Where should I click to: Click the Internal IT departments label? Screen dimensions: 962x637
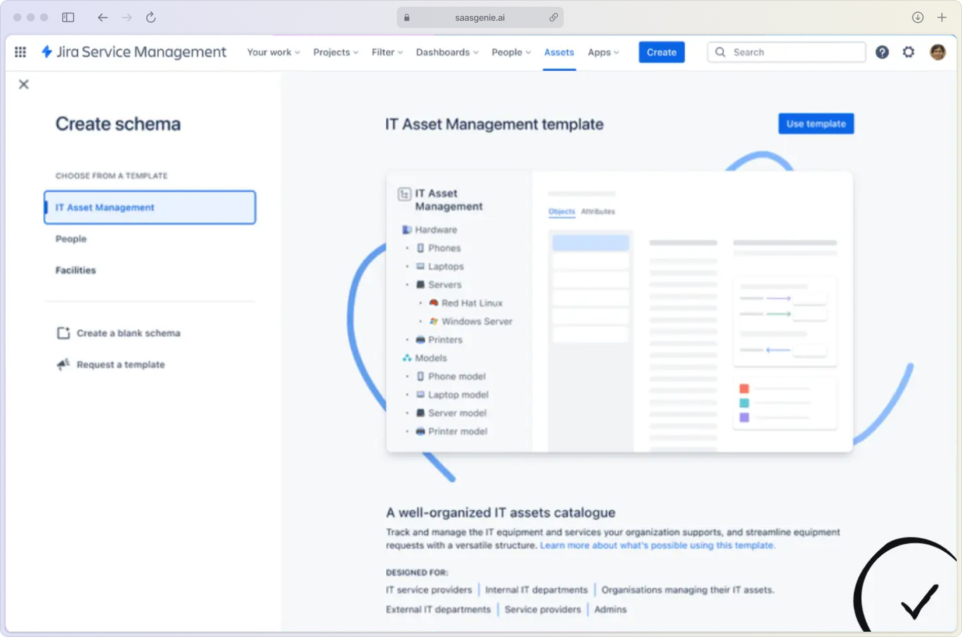[x=536, y=590]
